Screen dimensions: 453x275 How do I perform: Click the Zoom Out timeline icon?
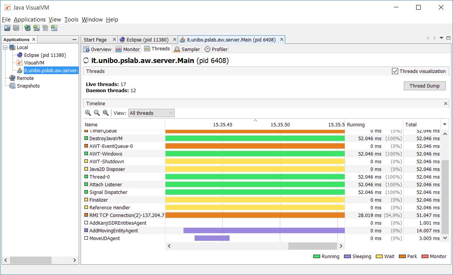point(97,113)
